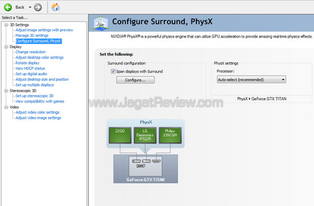This screenshot has width=314, height=206.
Task: Go to the Home icon
Action: pos(55,7)
